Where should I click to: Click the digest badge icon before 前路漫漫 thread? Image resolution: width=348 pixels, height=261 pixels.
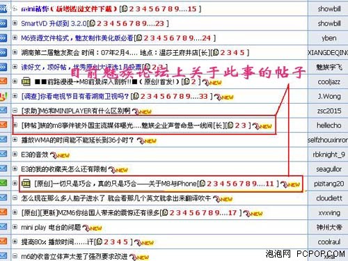26,81
